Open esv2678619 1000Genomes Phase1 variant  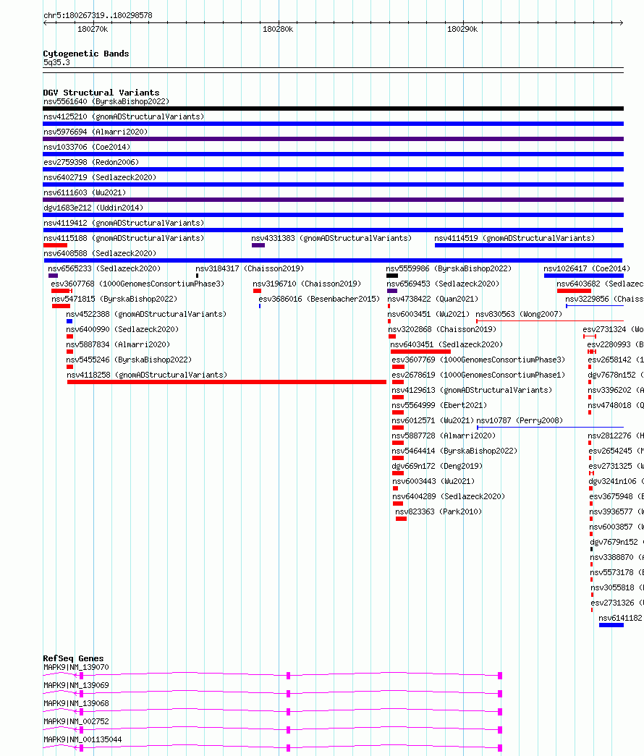coord(478,375)
